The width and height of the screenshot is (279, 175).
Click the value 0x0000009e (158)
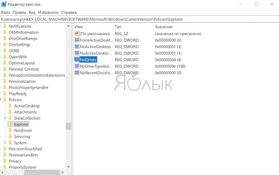pos(170,66)
